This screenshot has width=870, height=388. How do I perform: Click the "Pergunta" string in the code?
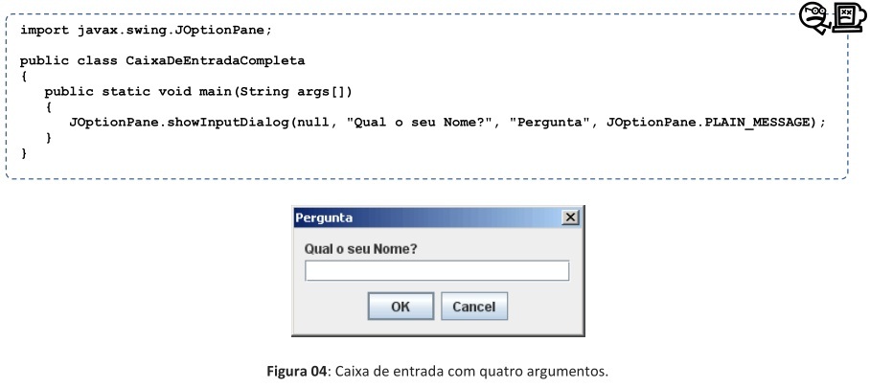click(549, 122)
